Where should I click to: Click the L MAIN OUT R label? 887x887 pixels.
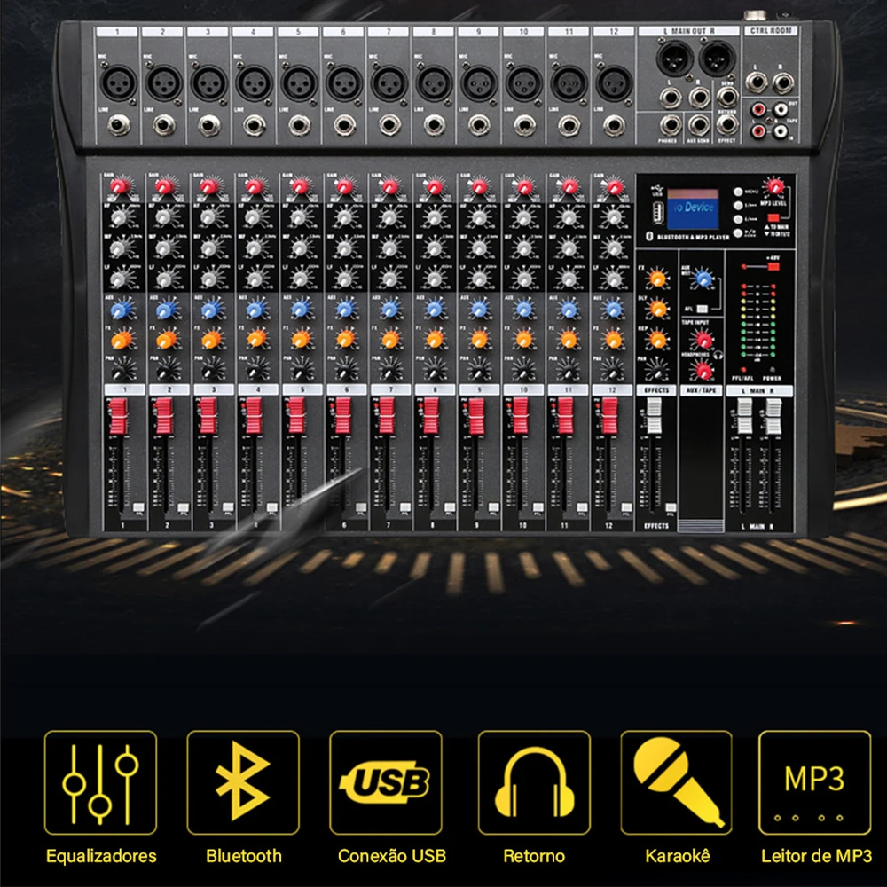[x=688, y=31]
